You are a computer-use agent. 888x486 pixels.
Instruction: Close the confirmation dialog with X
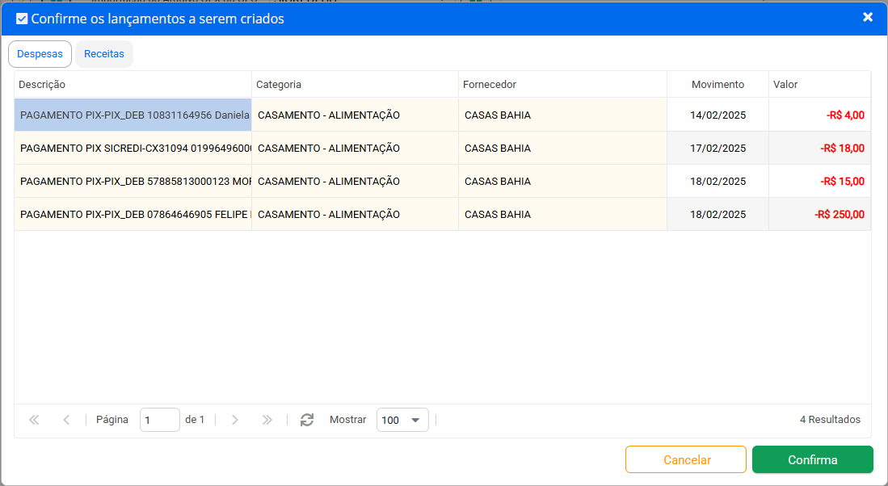point(868,17)
